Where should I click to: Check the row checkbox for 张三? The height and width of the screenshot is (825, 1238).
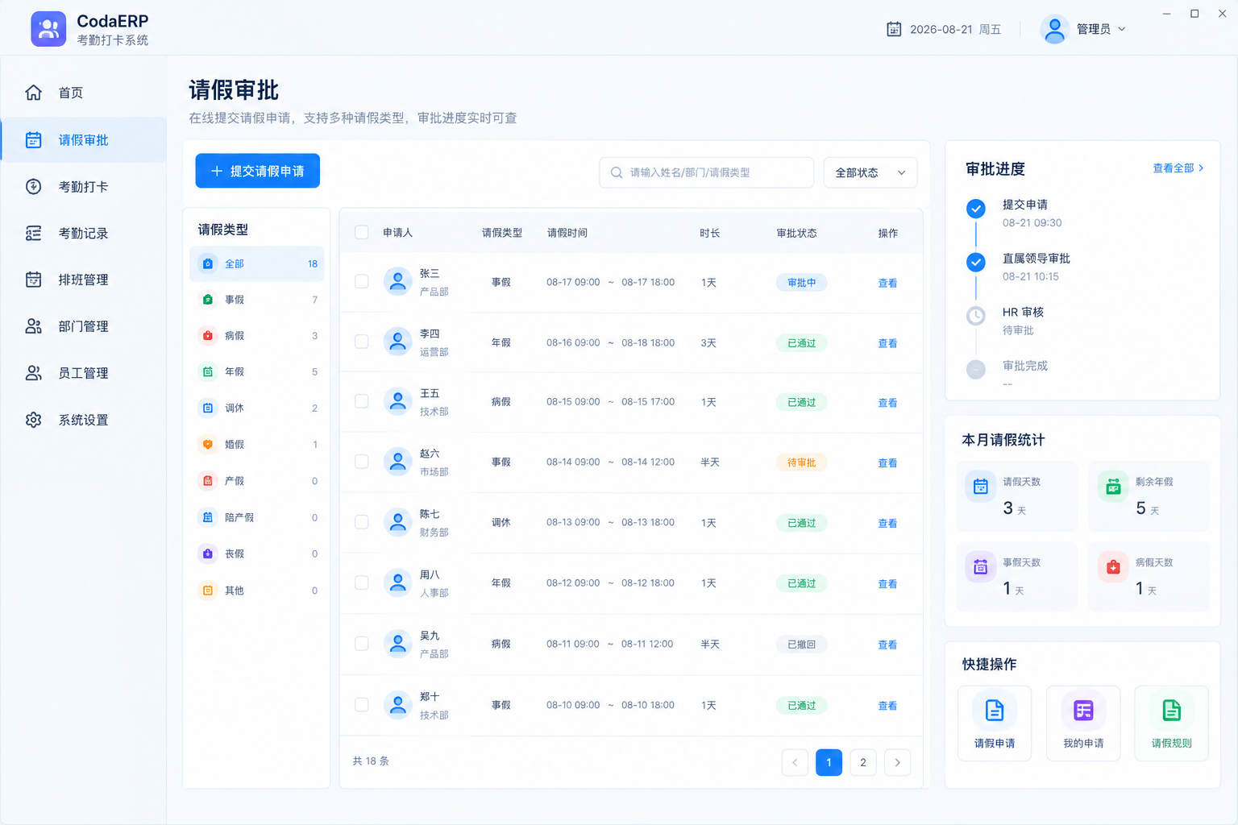tap(362, 282)
